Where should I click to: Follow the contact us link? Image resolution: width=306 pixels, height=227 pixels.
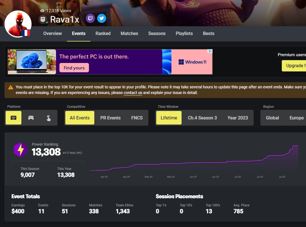click(133, 93)
